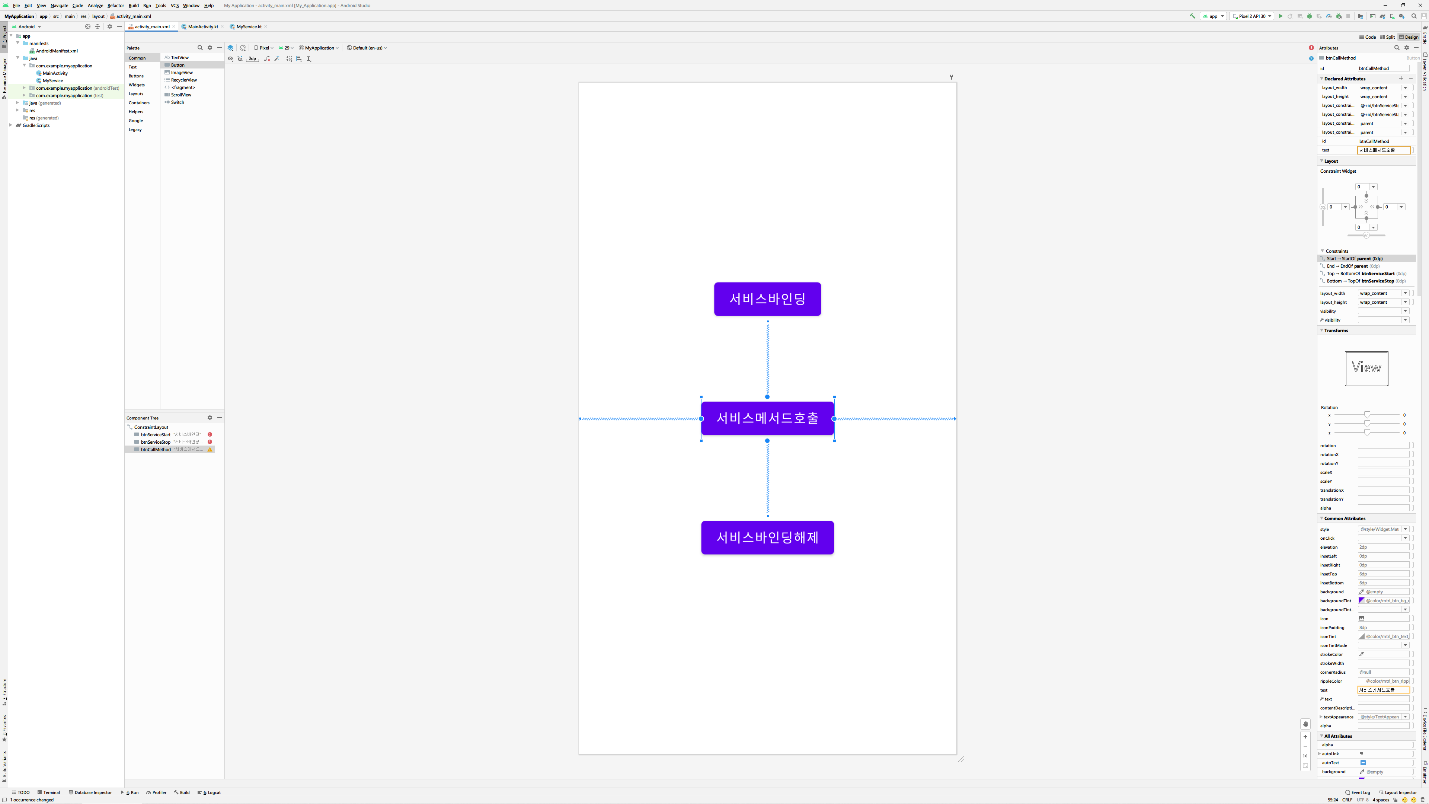
Task: Toggle the autoconnect to parent magnet
Action: pyautogui.click(x=240, y=58)
